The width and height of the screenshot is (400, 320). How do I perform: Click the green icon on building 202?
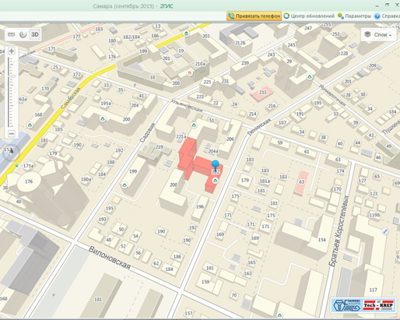click(x=215, y=180)
